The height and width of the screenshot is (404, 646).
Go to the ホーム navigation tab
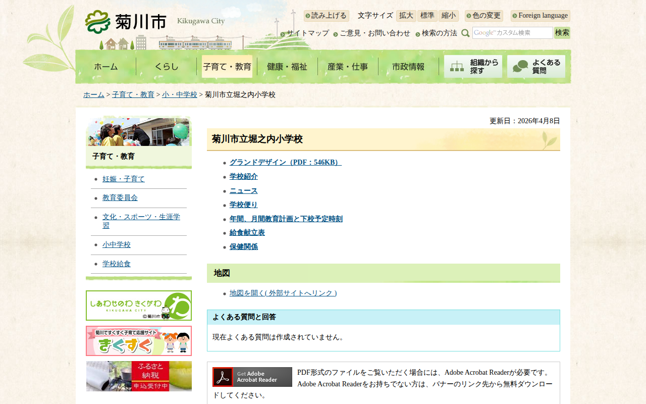point(106,67)
